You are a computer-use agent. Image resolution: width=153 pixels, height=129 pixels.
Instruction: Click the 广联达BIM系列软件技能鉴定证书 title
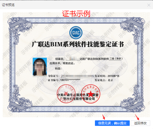click(78, 44)
